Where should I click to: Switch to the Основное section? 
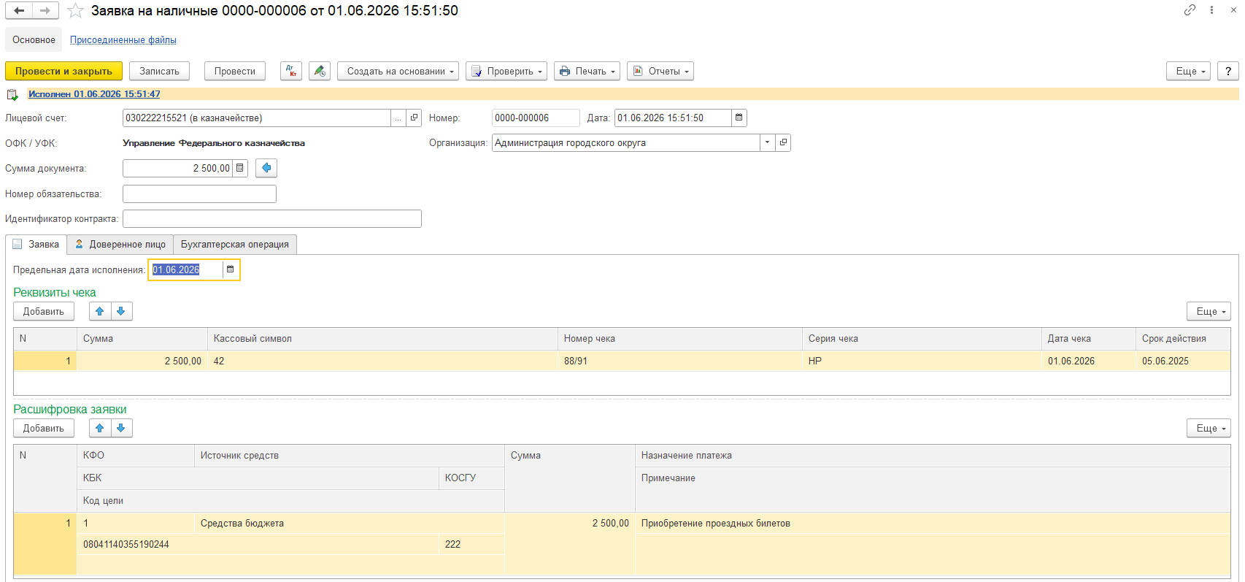click(34, 40)
